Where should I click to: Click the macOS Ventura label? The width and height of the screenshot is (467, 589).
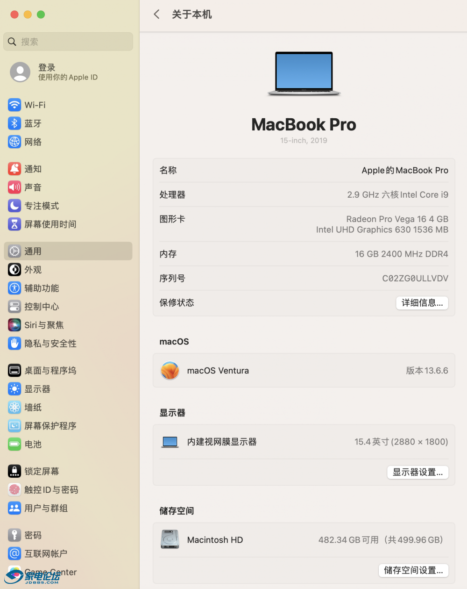pos(218,371)
